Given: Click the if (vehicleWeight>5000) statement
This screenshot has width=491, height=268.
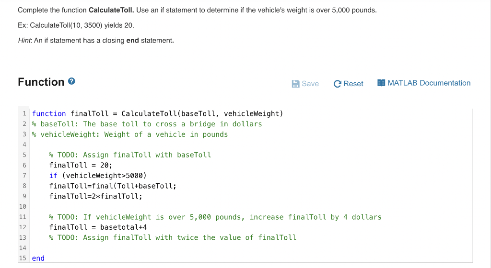Looking at the screenshot, I should (x=98, y=176).
